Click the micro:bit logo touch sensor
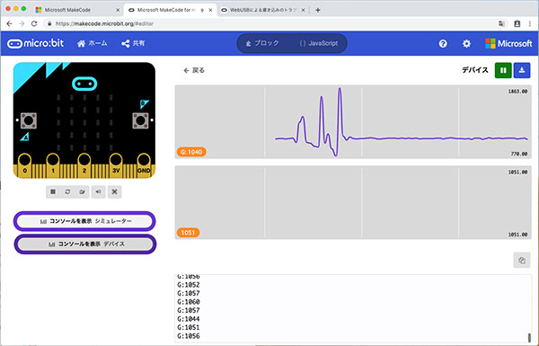 [x=84, y=84]
